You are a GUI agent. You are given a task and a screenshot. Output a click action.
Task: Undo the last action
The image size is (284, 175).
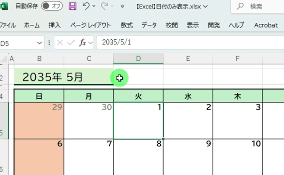pos(86,6)
